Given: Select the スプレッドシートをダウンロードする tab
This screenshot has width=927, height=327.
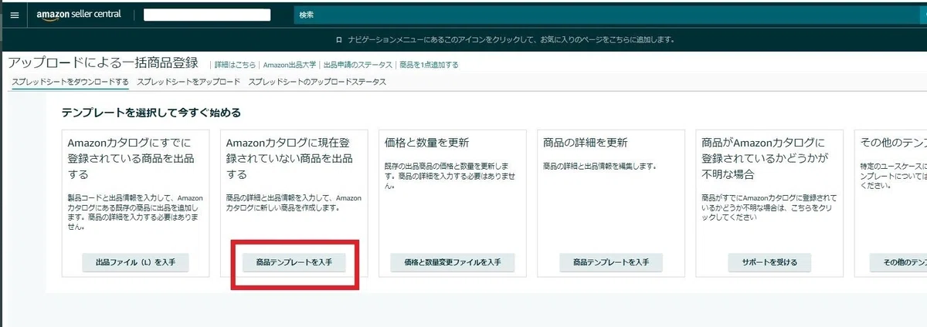Looking at the screenshot, I should pyautogui.click(x=70, y=82).
